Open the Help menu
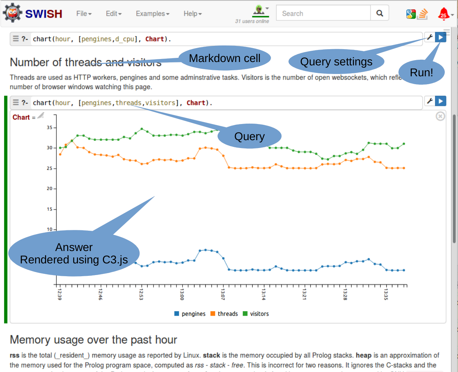The height and width of the screenshot is (372, 458). point(193,14)
